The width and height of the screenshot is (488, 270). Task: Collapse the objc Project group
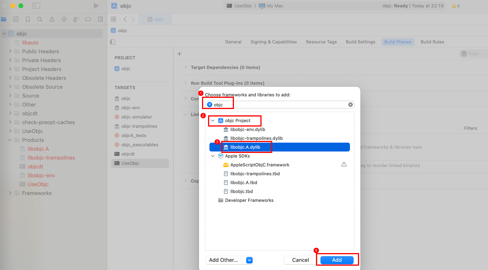click(213, 121)
